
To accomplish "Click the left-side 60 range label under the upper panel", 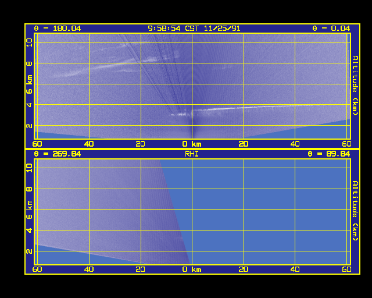I will point(37,144).
